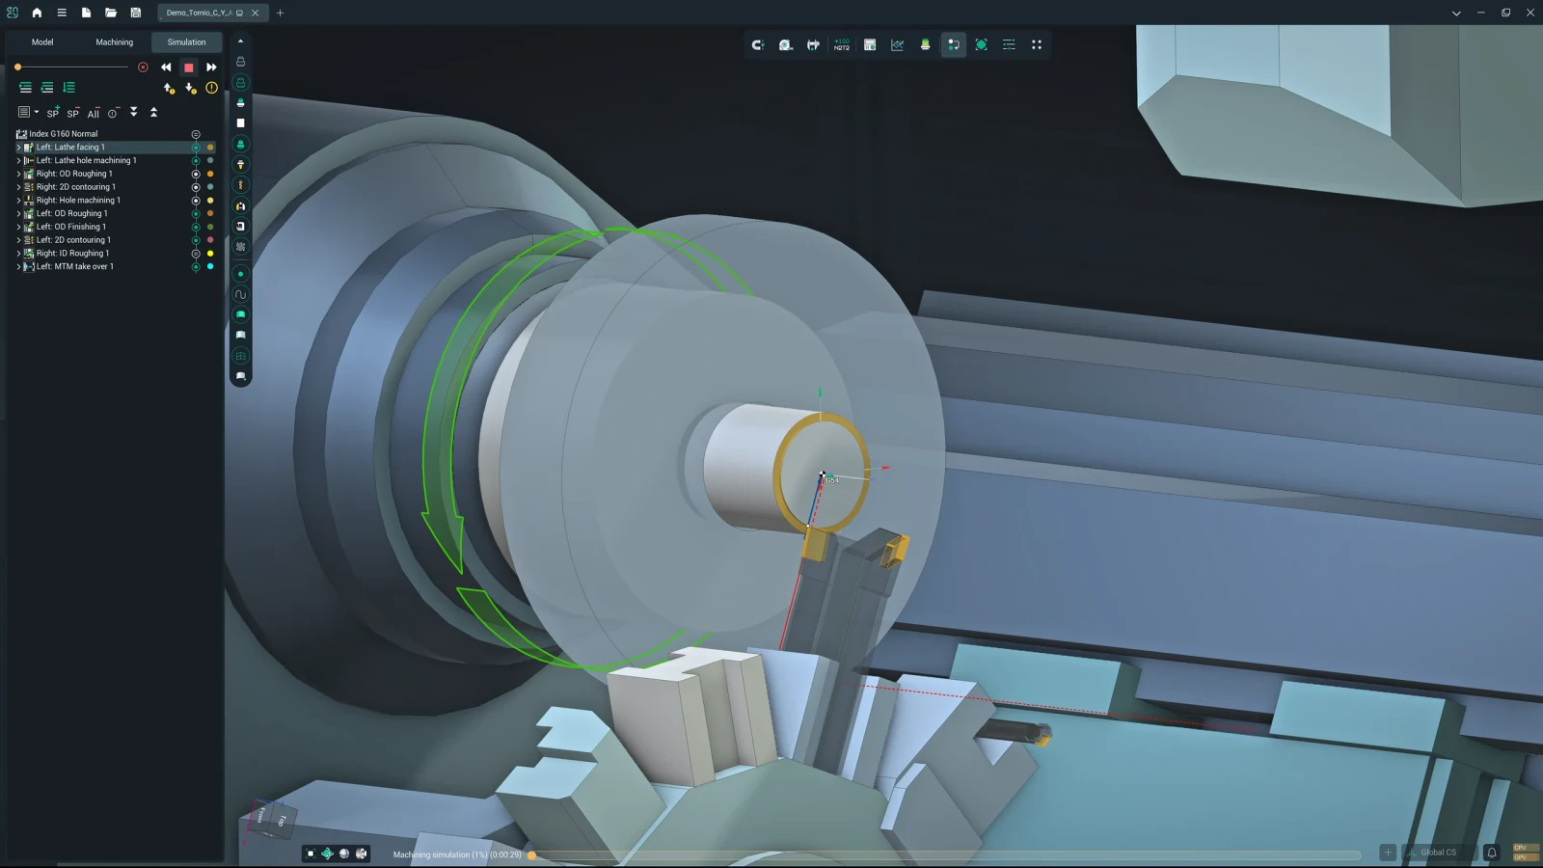Open the list view dropdown arrow

tap(37, 112)
